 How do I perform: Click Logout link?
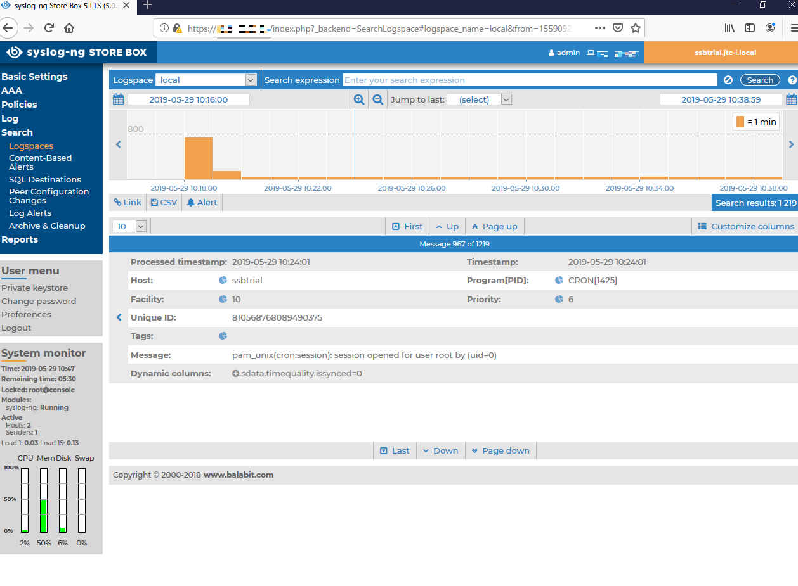[x=16, y=328]
